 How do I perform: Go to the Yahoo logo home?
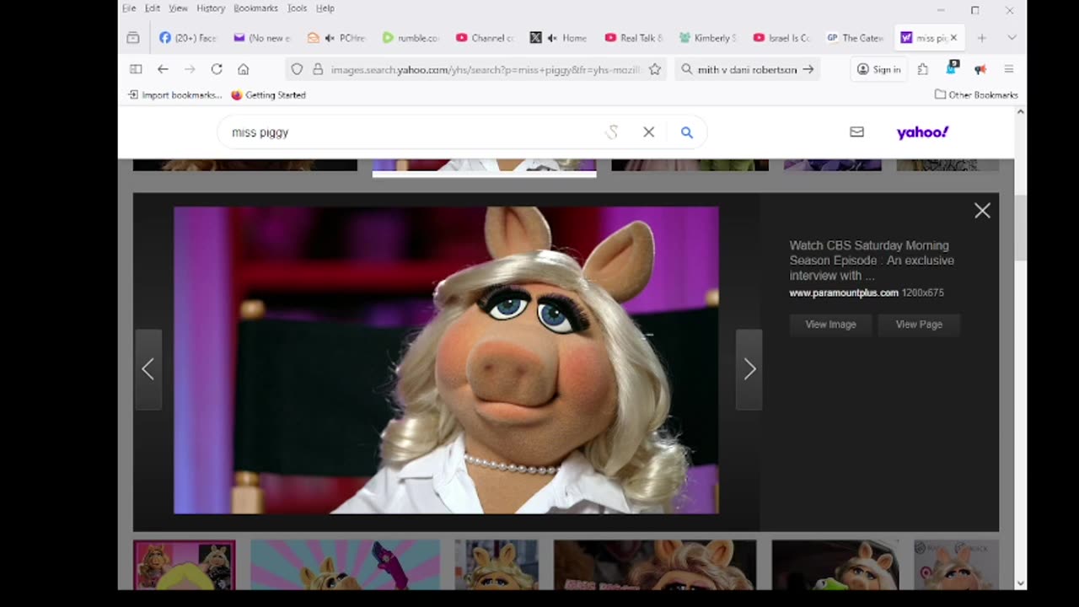[x=922, y=132]
